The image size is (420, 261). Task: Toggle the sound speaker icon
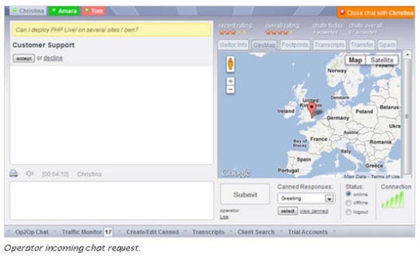point(30,174)
